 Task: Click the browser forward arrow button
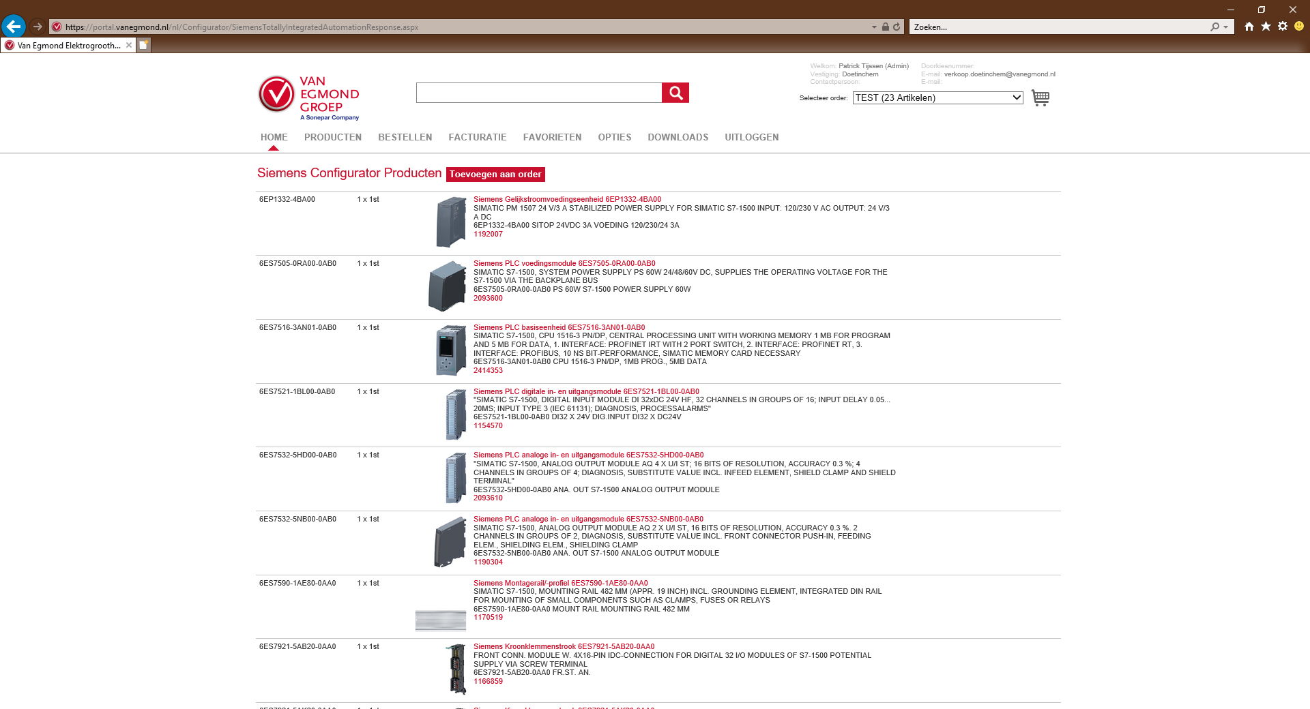38,27
